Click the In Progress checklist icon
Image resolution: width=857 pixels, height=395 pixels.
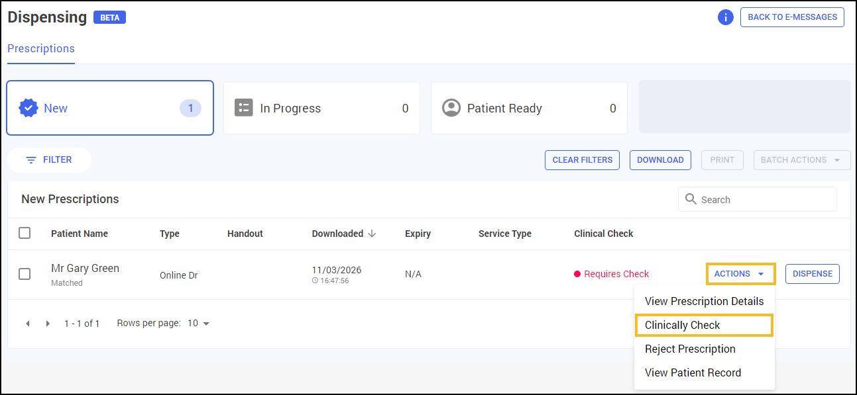tap(244, 108)
